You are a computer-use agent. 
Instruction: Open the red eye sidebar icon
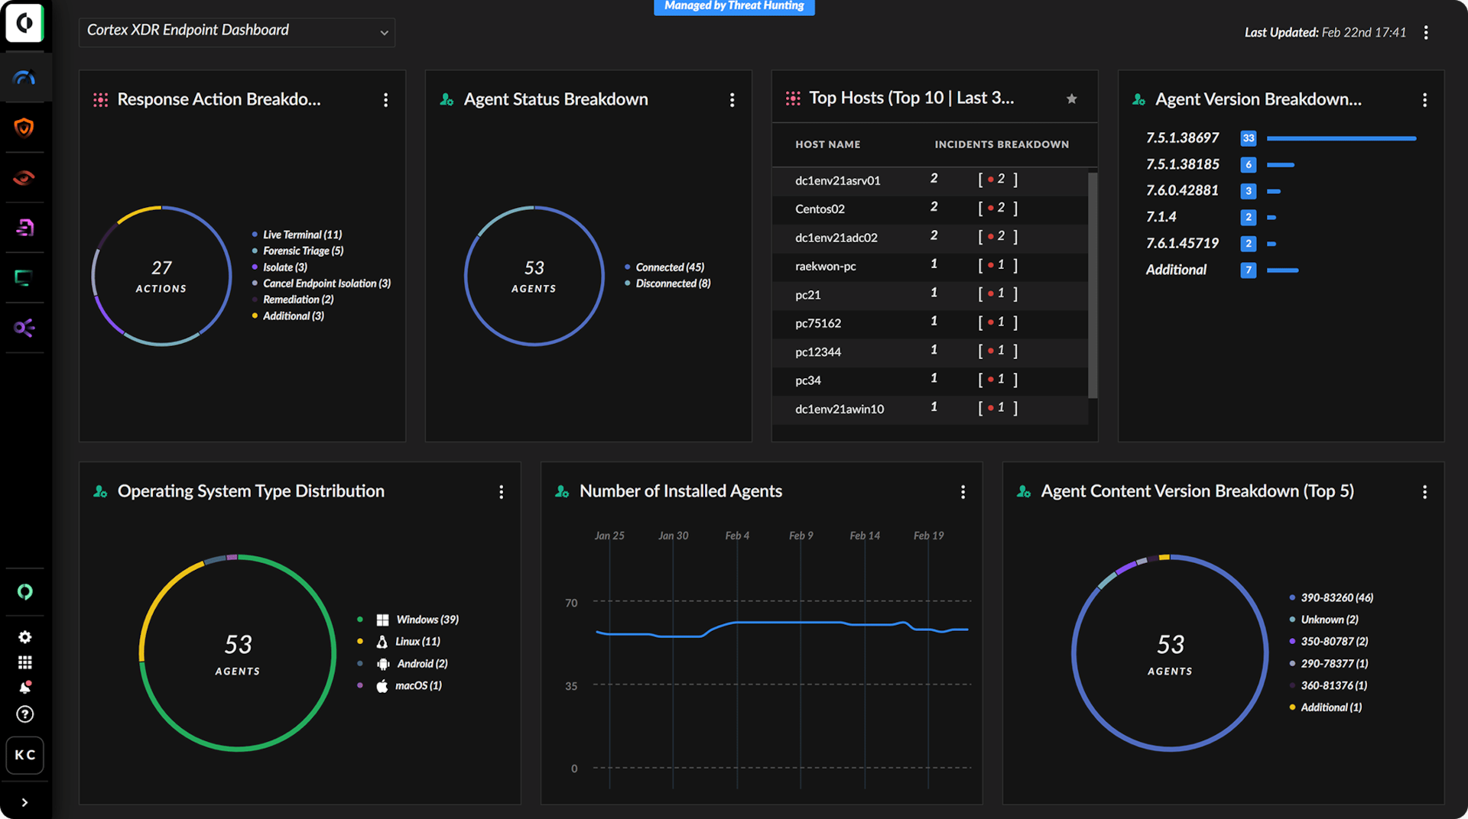24,178
